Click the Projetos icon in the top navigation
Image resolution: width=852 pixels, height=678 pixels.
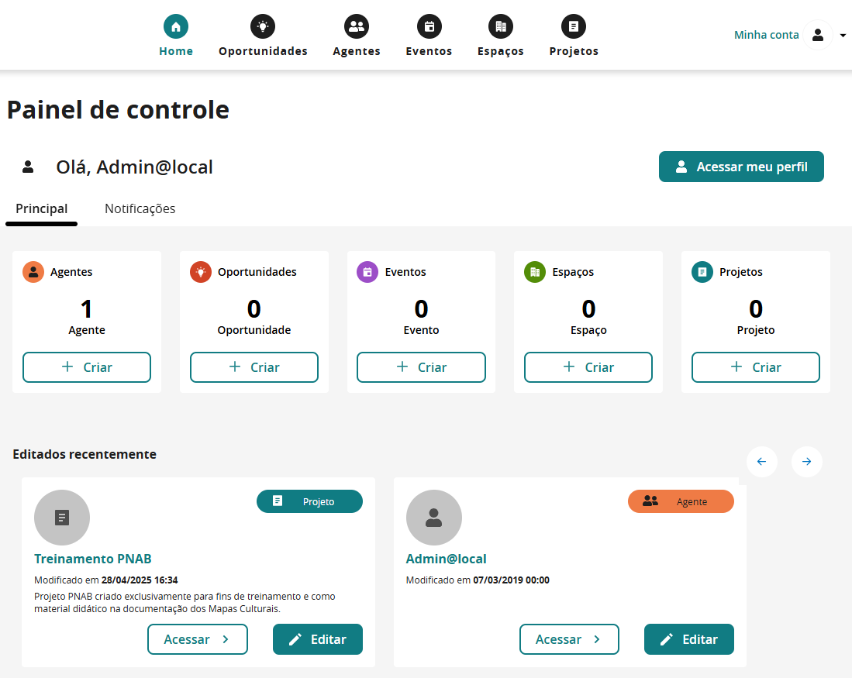pos(573,26)
